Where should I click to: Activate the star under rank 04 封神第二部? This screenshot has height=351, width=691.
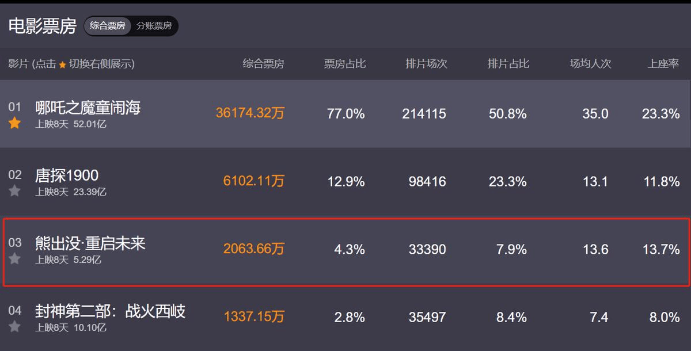coord(14,327)
